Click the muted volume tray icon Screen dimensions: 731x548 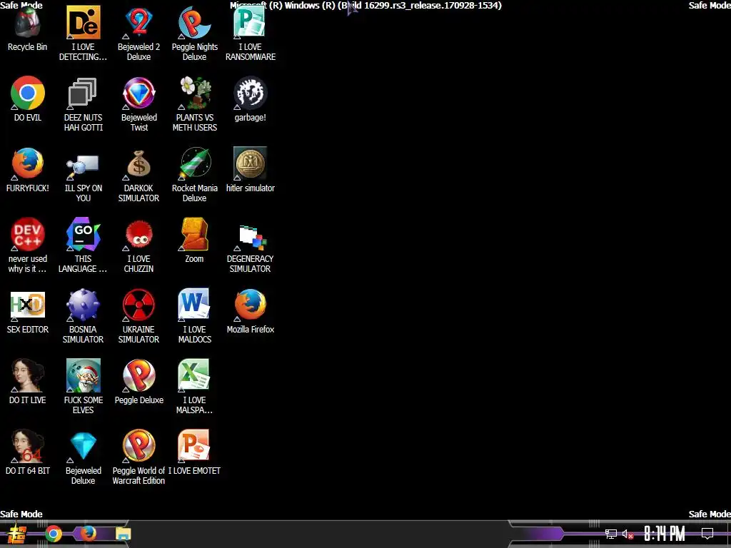[x=628, y=534]
